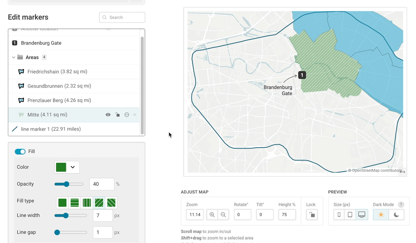Screen dimensions: 416x243
Task: Enable dark mode with moon icon
Action: pos(396,215)
